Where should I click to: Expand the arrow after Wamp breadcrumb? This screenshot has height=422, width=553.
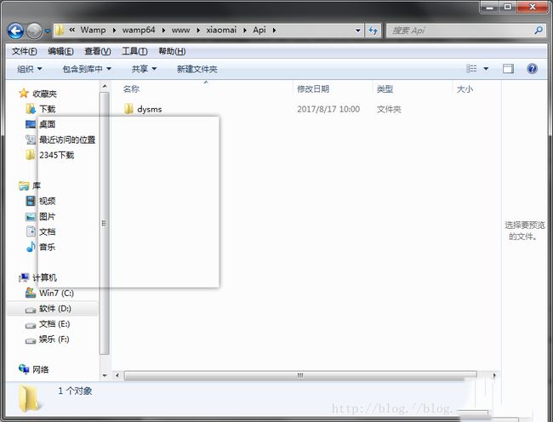tap(114, 31)
